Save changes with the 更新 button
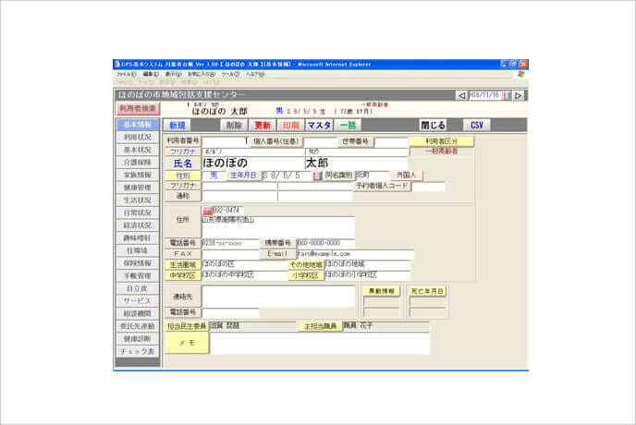Screen dimensions: 636x425 (263, 126)
